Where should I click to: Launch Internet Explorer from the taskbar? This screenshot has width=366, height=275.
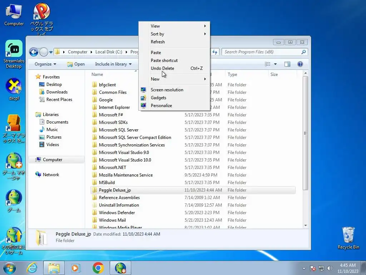[32, 268]
